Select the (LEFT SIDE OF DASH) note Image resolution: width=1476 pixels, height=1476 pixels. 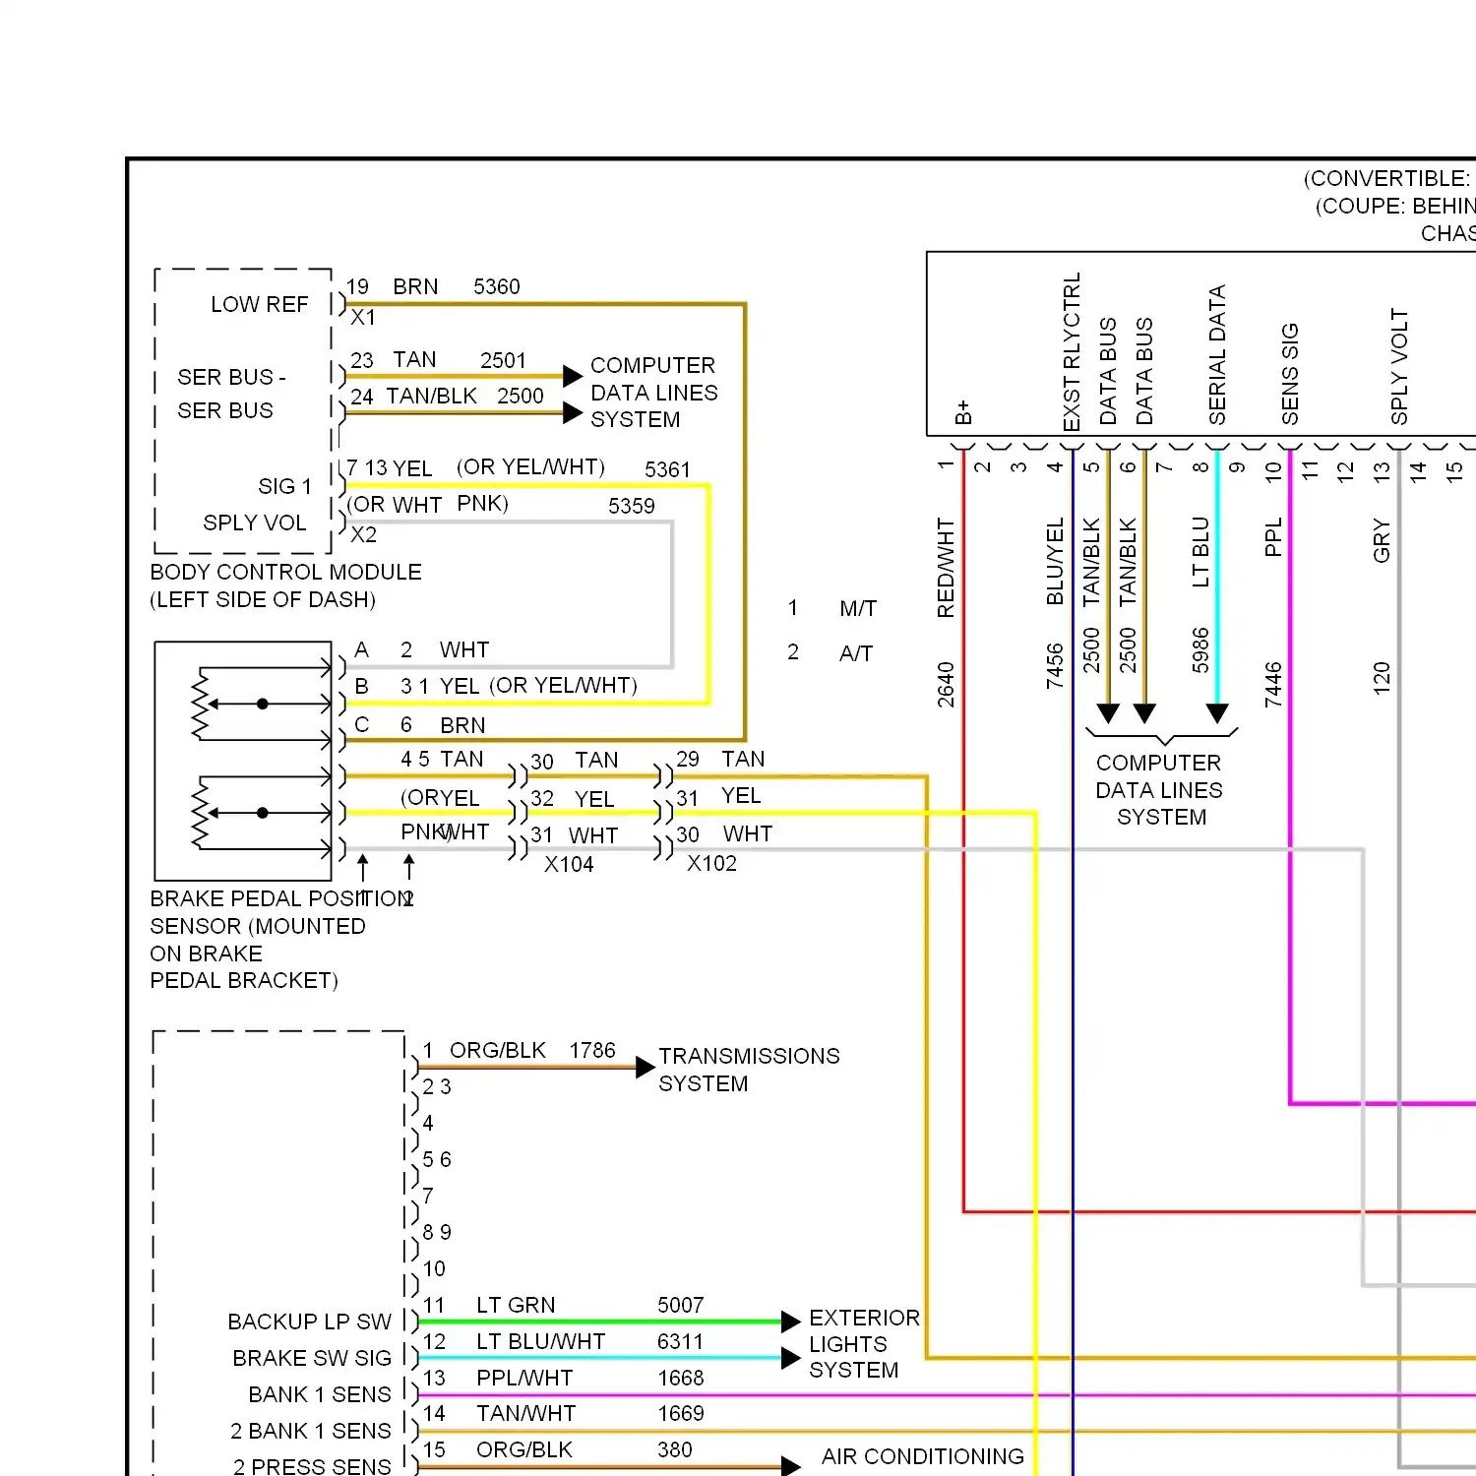(x=263, y=600)
